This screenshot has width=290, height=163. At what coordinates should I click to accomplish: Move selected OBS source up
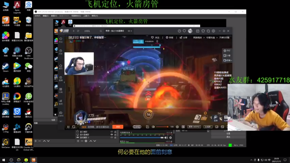tap(91, 141)
